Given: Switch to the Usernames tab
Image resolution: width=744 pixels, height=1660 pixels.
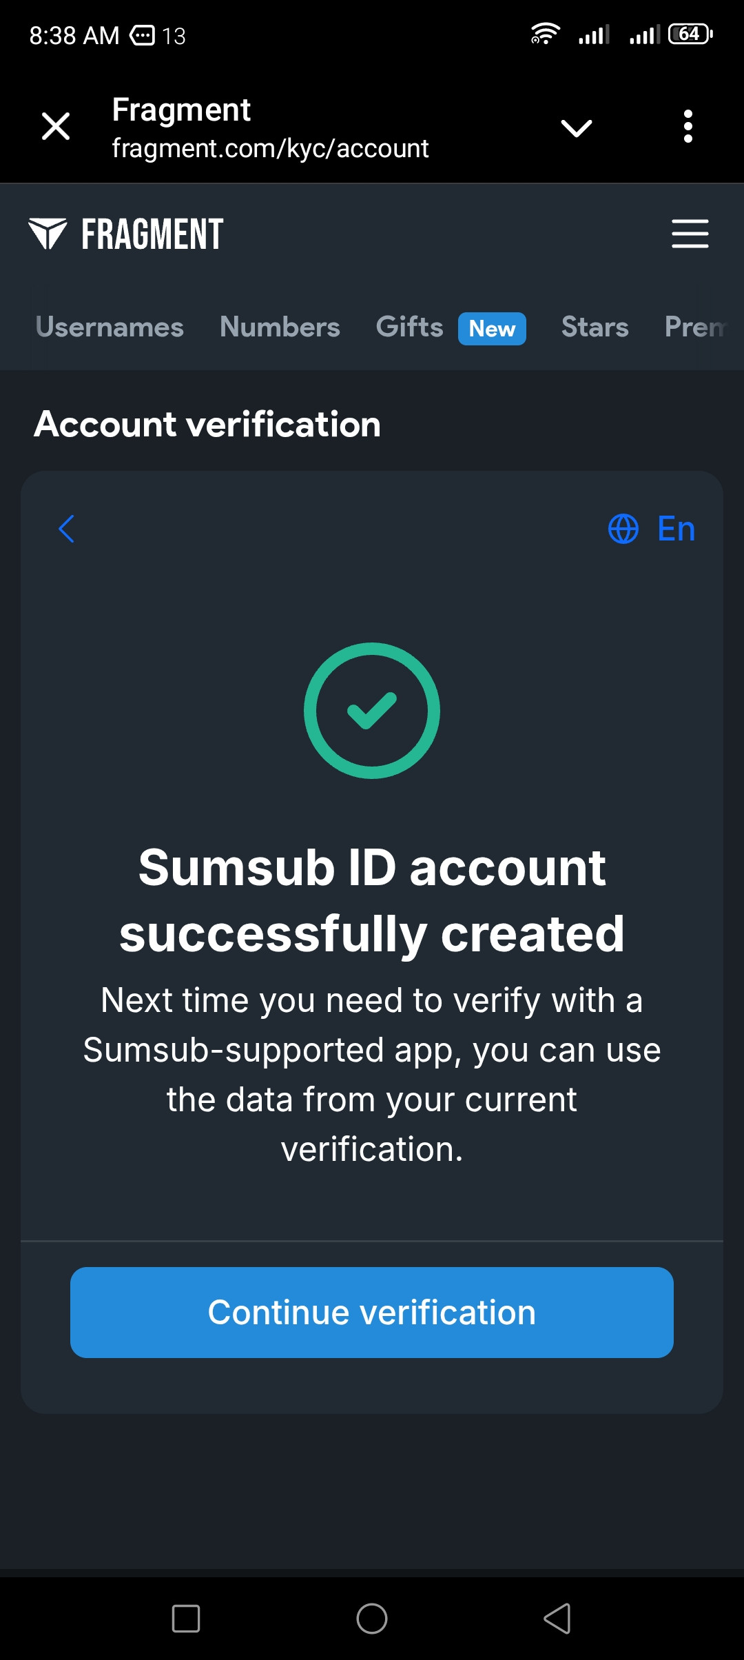Looking at the screenshot, I should pos(110,327).
